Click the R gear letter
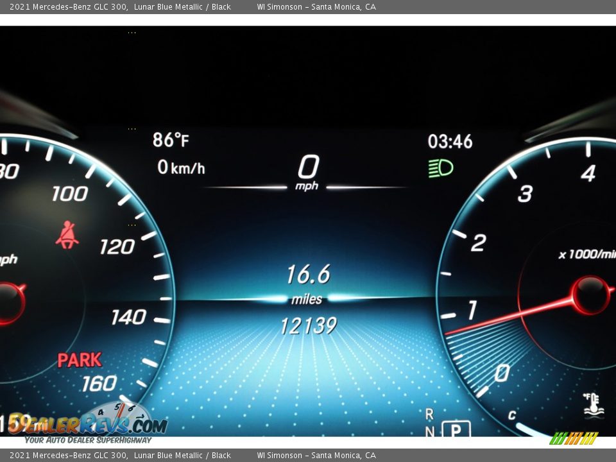This screenshot has width=616, height=462. 429,414
